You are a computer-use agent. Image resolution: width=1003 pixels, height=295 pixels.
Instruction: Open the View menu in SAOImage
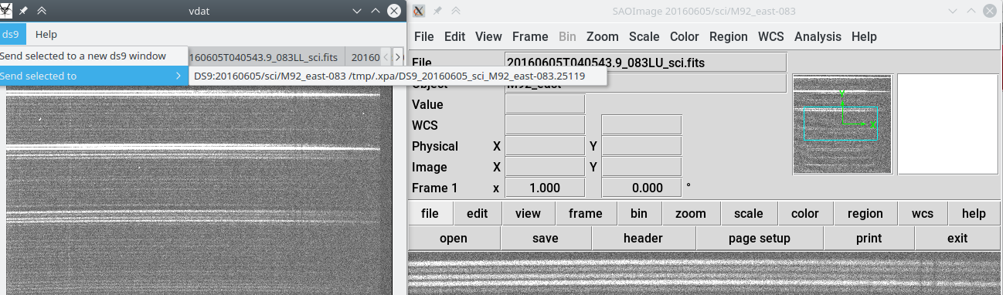[x=488, y=36]
